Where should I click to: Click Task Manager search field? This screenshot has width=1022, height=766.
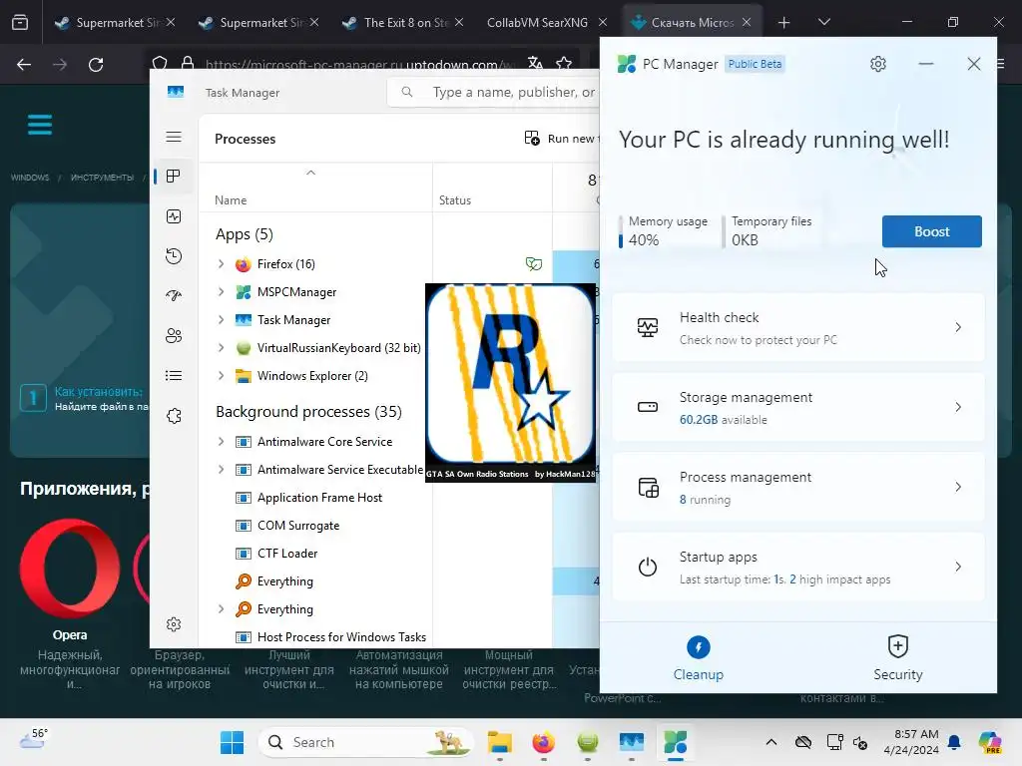(x=493, y=93)
